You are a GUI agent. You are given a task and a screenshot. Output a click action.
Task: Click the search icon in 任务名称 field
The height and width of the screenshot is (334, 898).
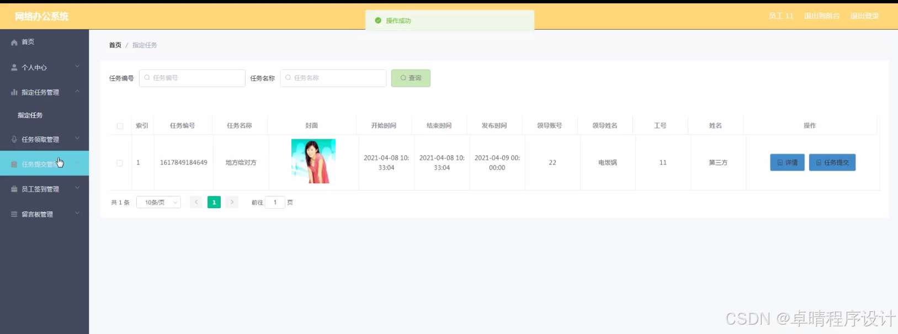click(288, 78)
